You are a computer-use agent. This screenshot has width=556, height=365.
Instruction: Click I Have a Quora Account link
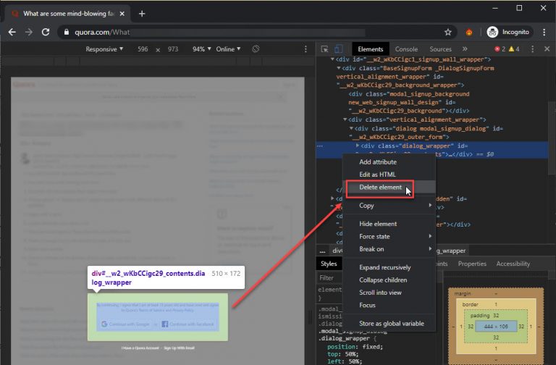coord(140,348)
